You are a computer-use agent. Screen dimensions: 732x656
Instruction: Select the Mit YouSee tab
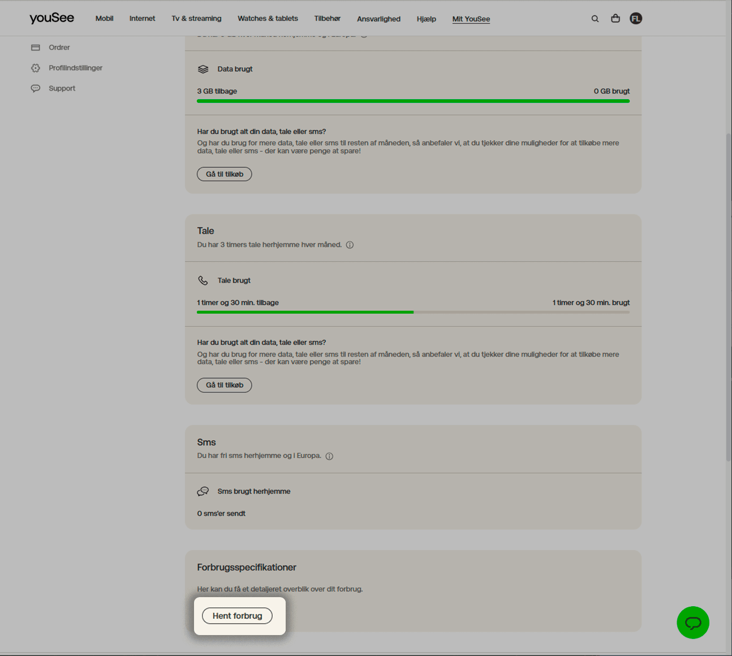point(471,19)
